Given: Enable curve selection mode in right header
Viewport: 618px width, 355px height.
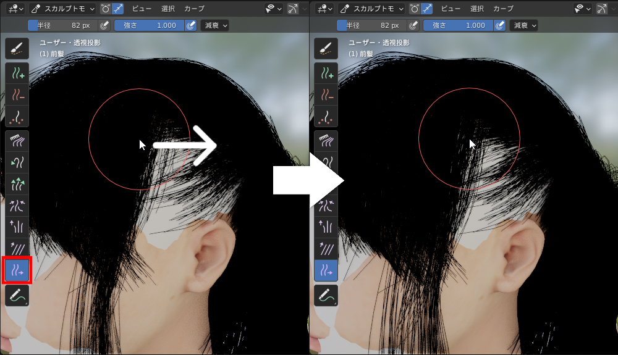Looking at the screenshot, I should [x=426, y=9].
